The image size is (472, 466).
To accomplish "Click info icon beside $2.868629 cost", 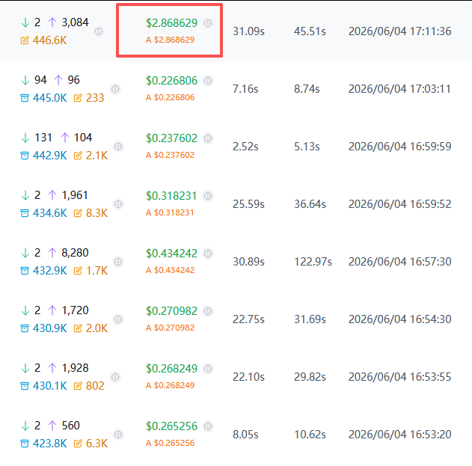I will [x=208, y=23].
